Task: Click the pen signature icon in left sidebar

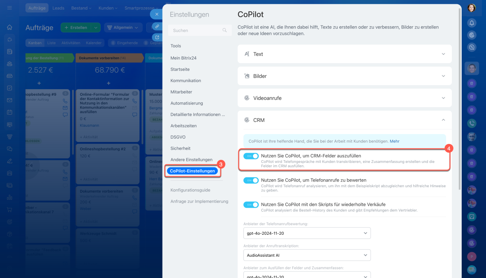Action: pyautogui.click(x=9, y=161)
